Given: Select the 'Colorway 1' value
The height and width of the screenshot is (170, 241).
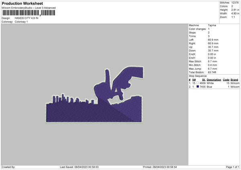Looking at the screenshot, I should [x=21, y=22].
